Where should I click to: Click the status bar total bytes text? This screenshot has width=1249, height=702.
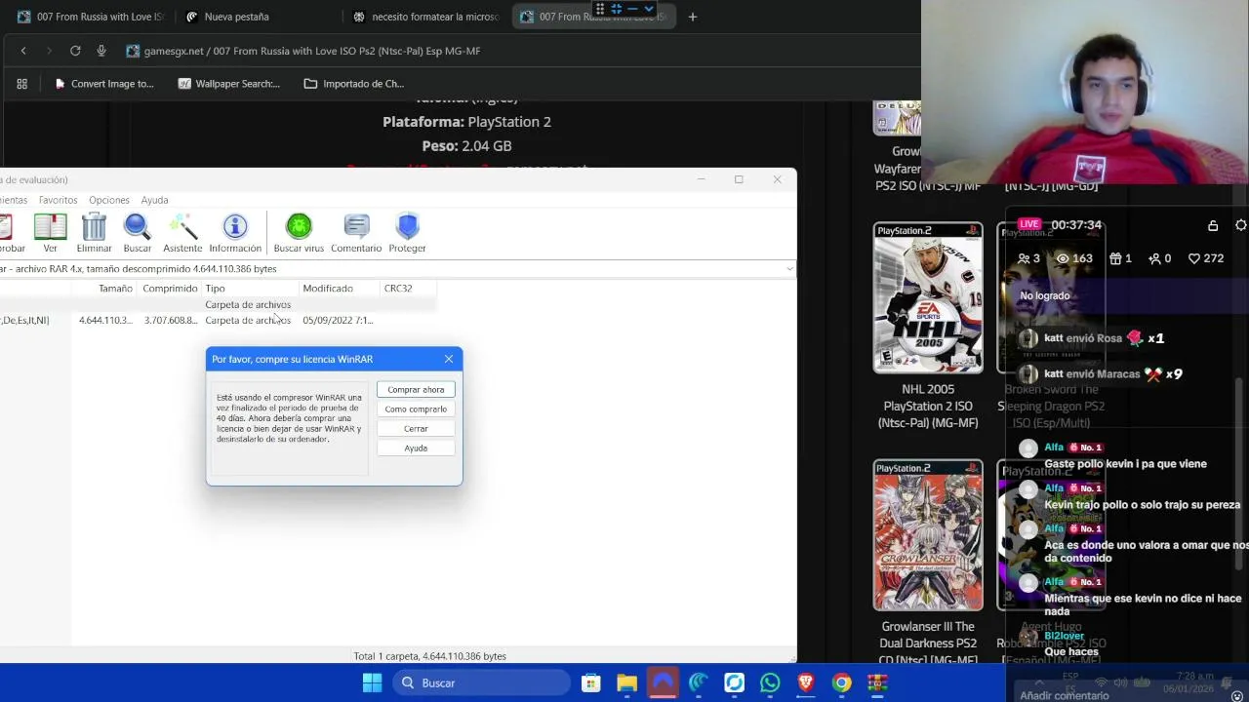(429, 656)
